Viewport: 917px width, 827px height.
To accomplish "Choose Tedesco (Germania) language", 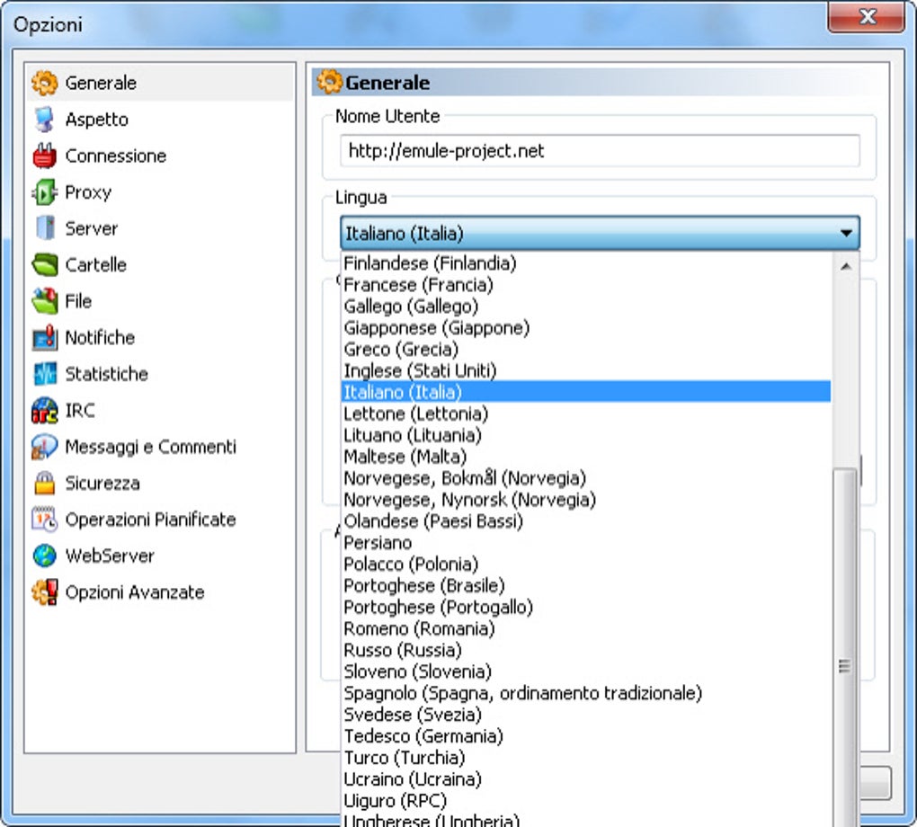I will tap(586, 736).
